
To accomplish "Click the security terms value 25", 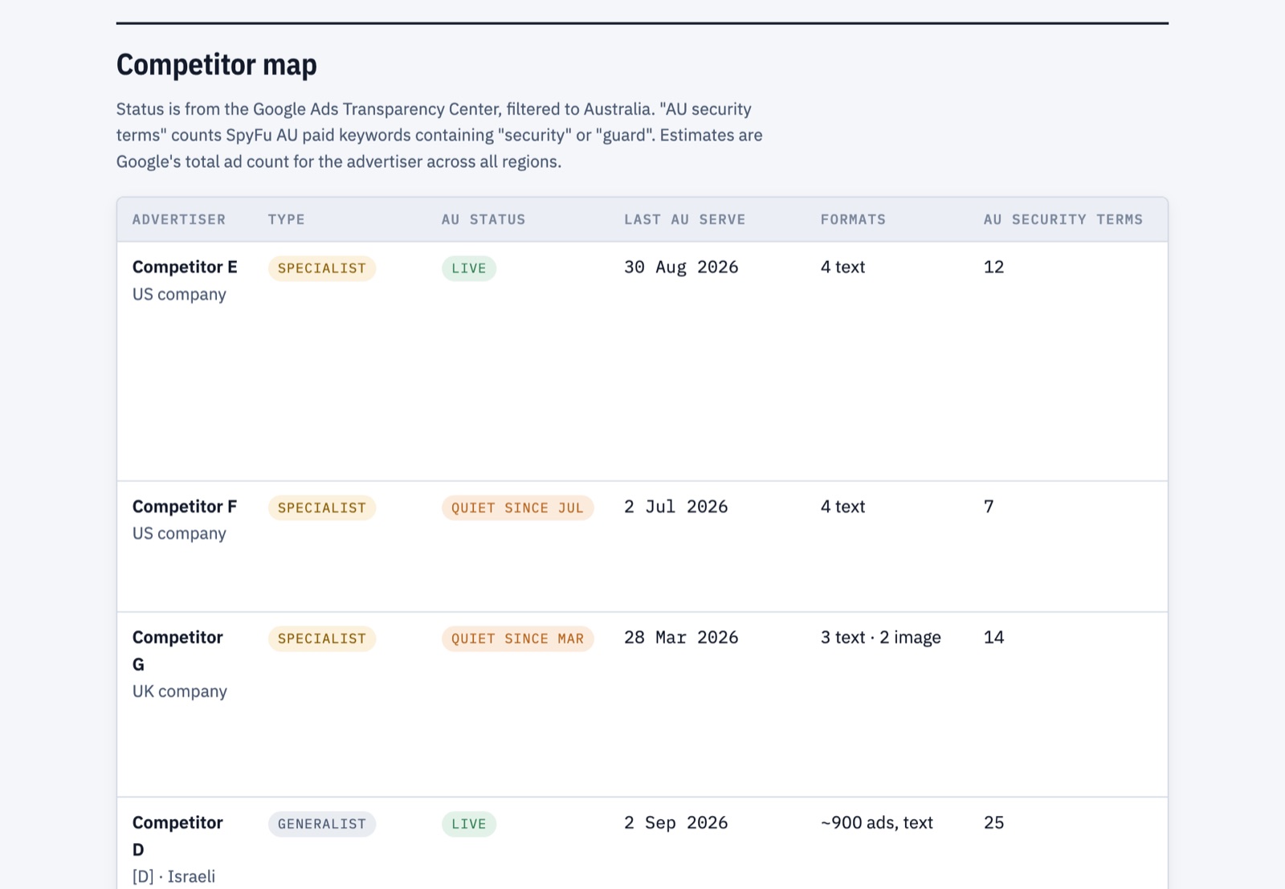I will click(994, 823).
